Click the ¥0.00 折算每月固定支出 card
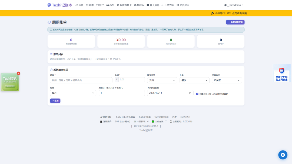Image resolution: width=292 pixels, height=164 pixels. point(121,42)
